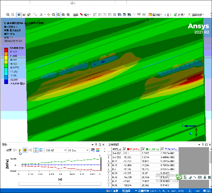
Task: Stop the animation with the square button
Action: click(x=25, y=150)
